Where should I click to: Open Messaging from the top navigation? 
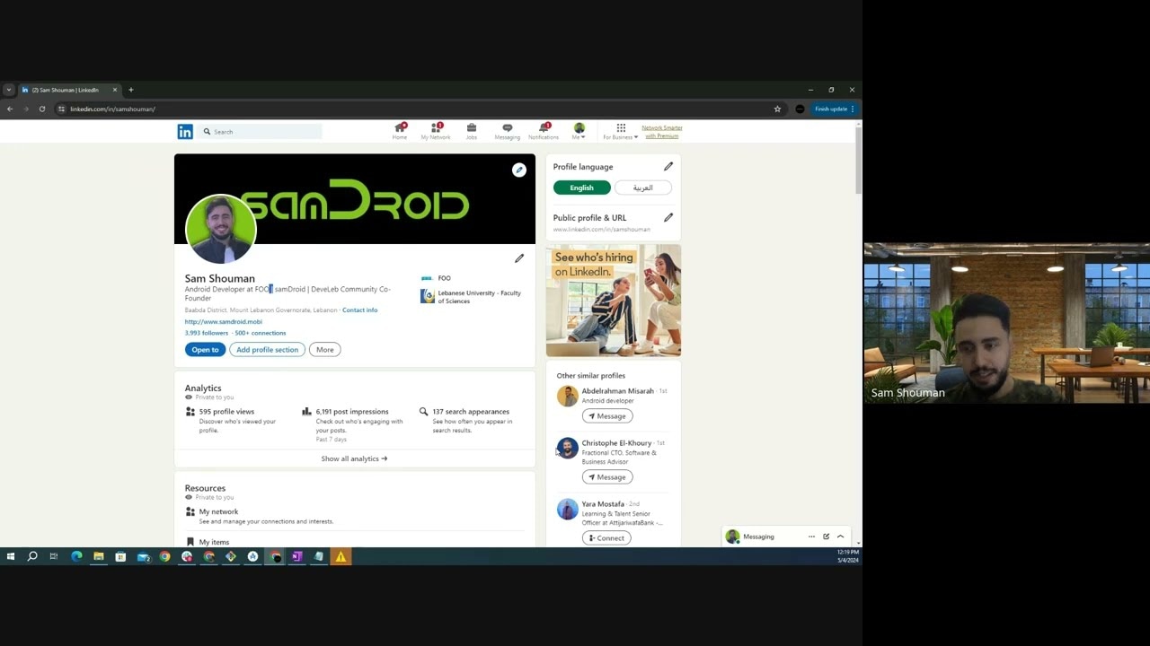[507, 130]
